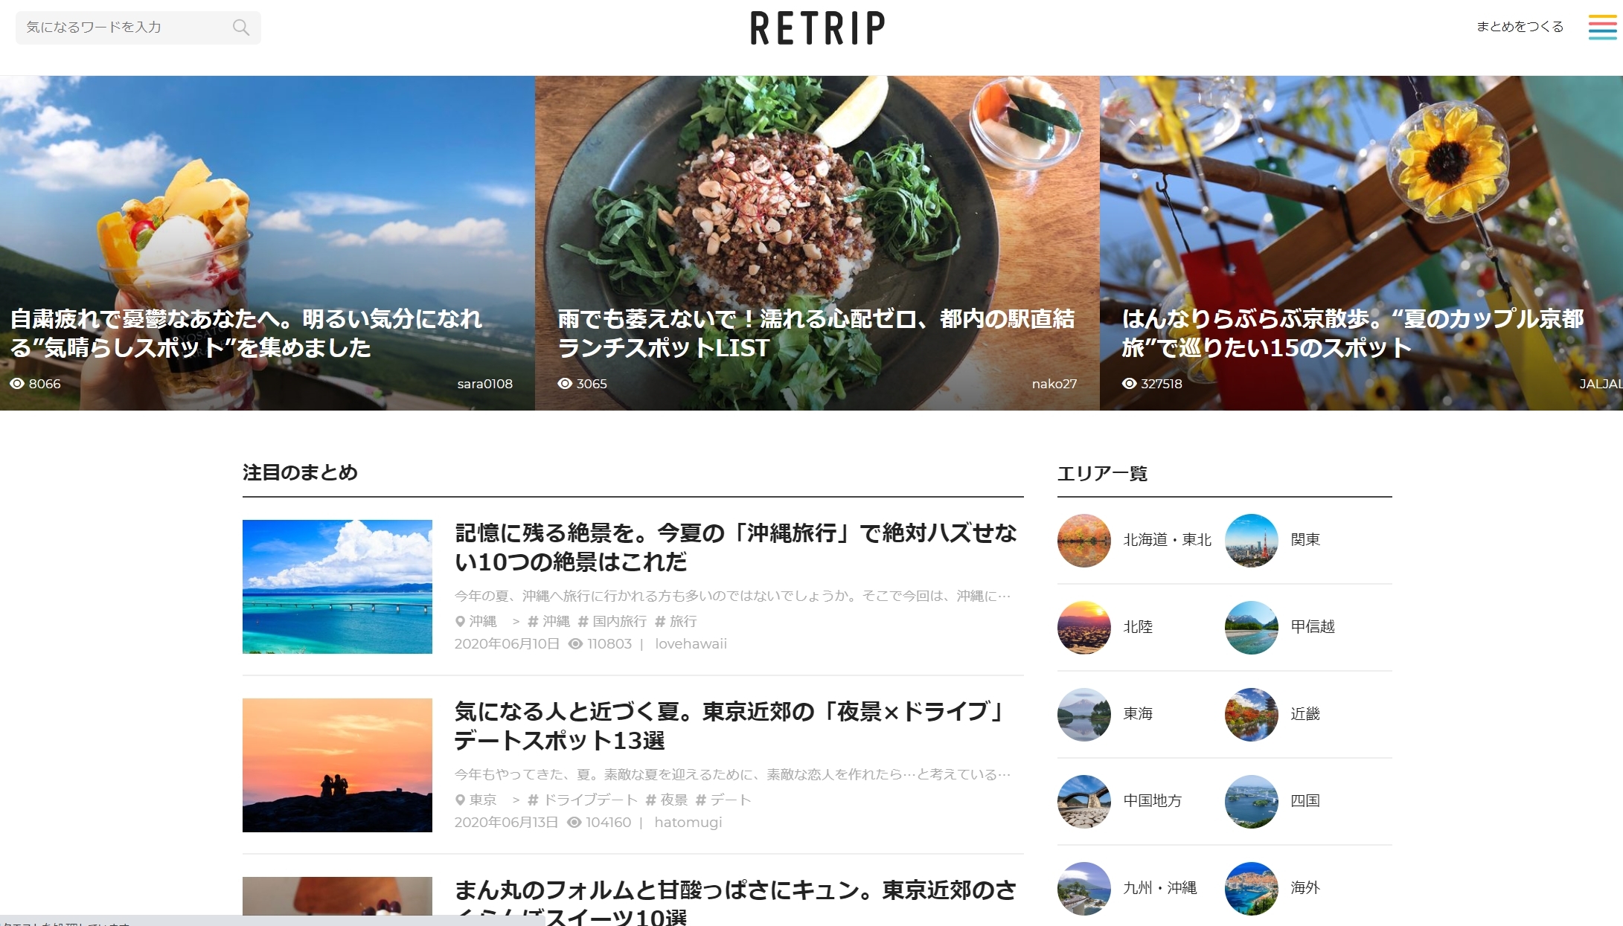Open the Okinawa beach bridge thumbnail
The height and width of the screenshot is (926, 1623).
coord(337,587)
